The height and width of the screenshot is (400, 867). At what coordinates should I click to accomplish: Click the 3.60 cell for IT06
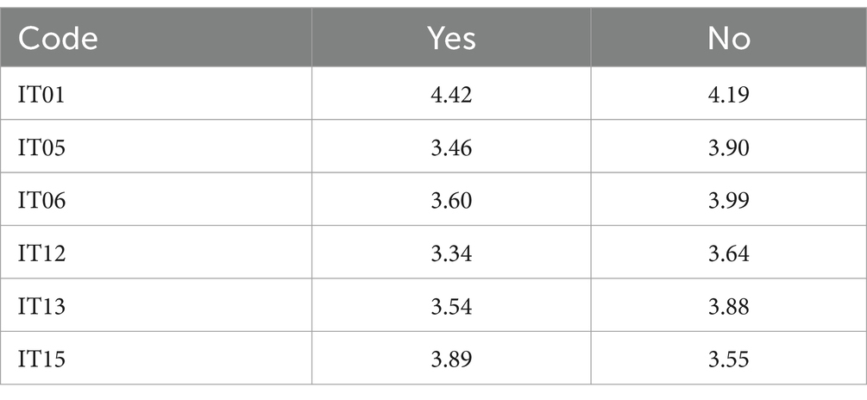pos(451,201)
